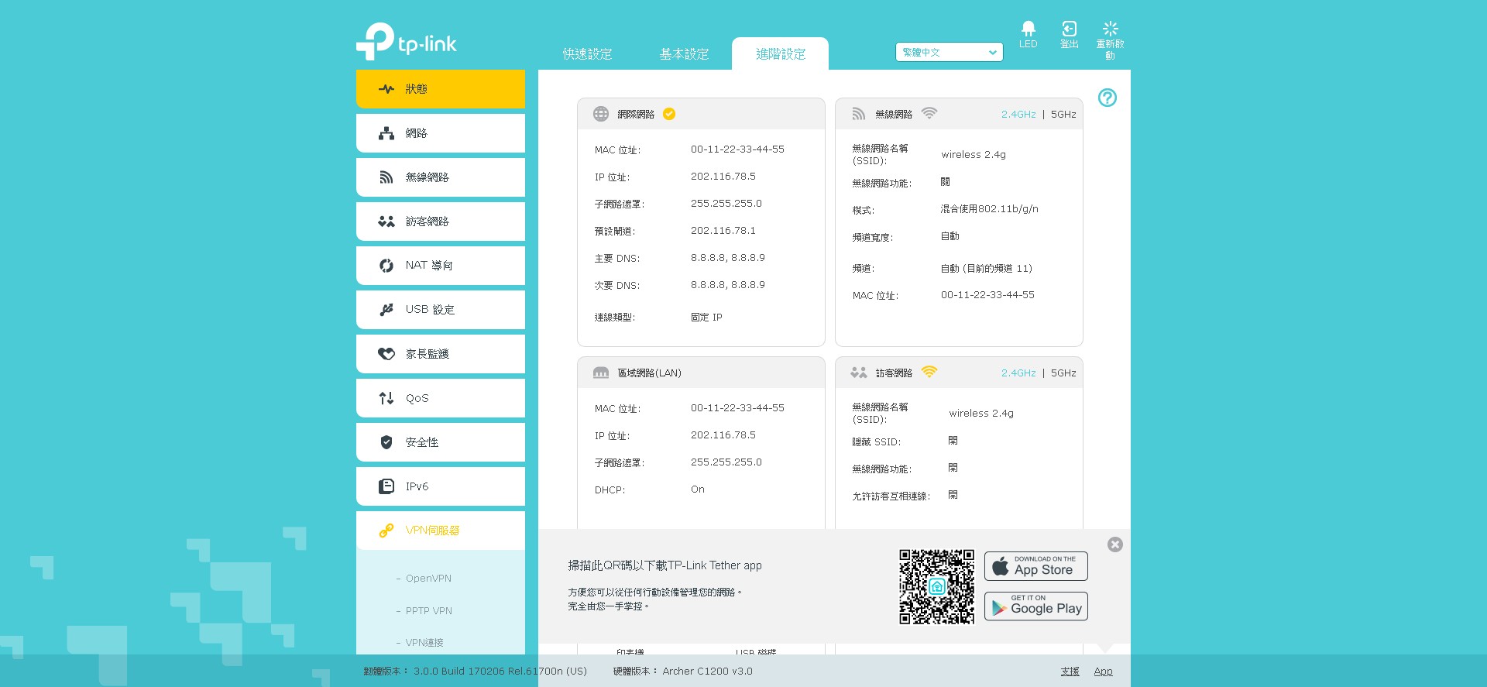Viewport: 1487px width, 687px height.
Task: Click the 家長監護 heart icon
Action: [x=386, y=354]
